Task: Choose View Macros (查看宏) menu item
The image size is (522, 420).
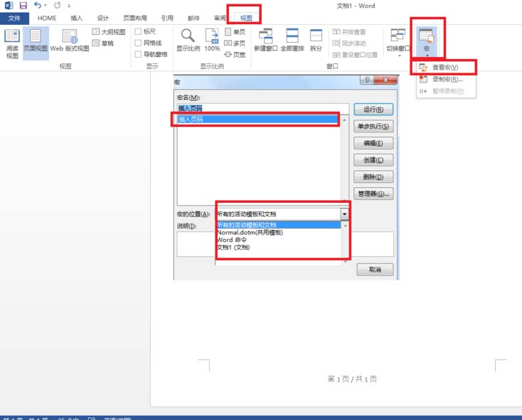Action: pos(446,68)
